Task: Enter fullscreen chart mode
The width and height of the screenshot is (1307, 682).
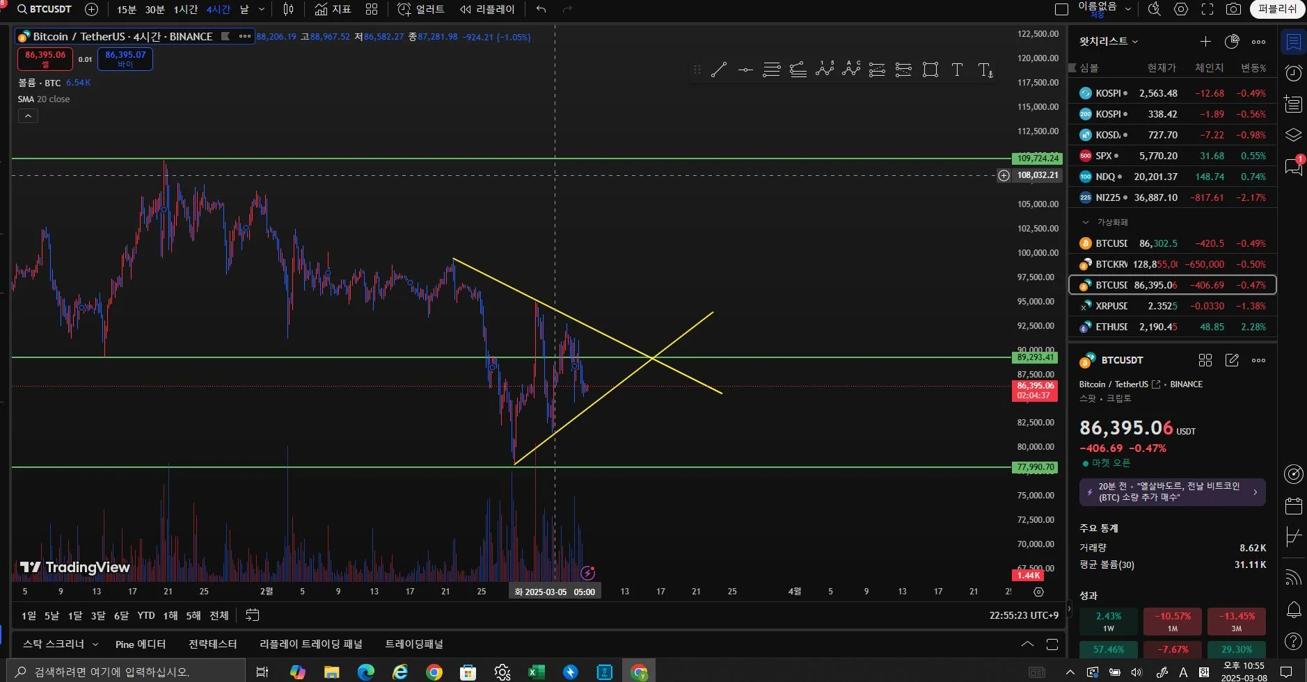Action: tap(1207, 9)
